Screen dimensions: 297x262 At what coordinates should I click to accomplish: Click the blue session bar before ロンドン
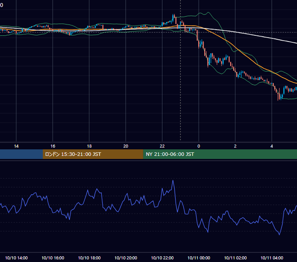point(21,154)
